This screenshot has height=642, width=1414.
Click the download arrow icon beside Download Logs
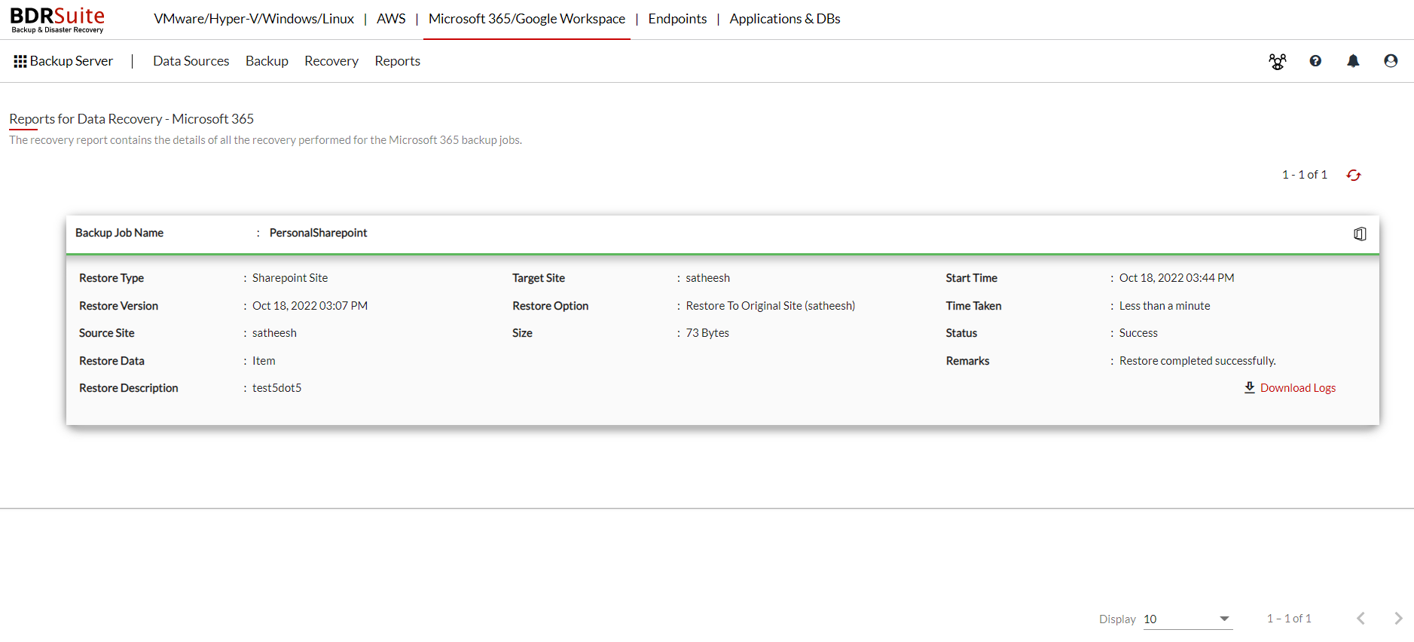(x=1250, y=387)
